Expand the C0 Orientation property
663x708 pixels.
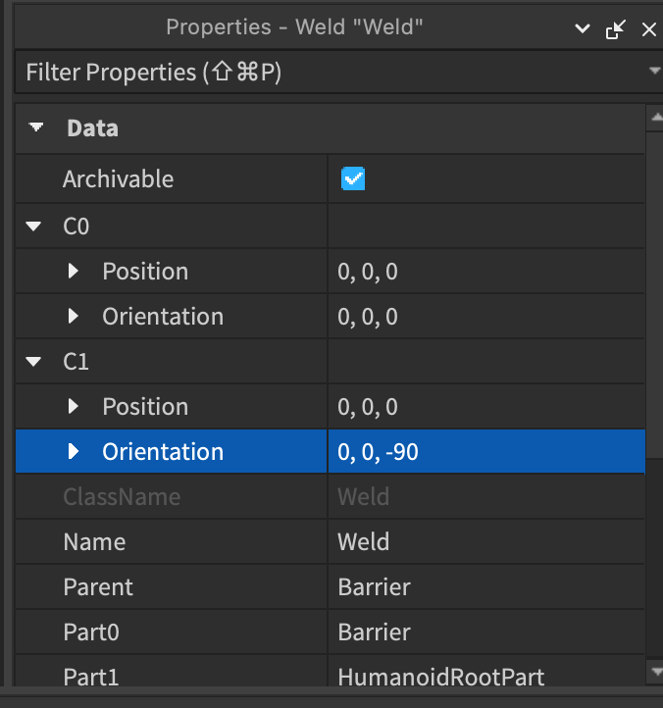[x=74, y=317]
